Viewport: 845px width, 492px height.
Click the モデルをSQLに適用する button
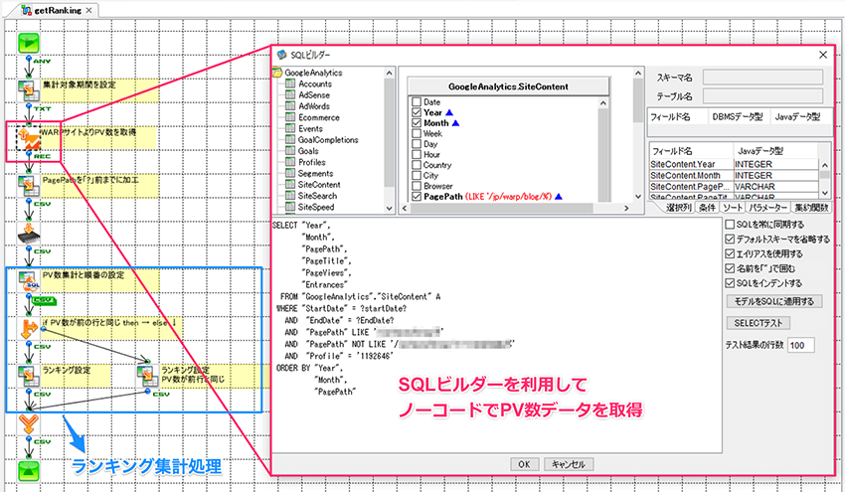pos(774,302)
